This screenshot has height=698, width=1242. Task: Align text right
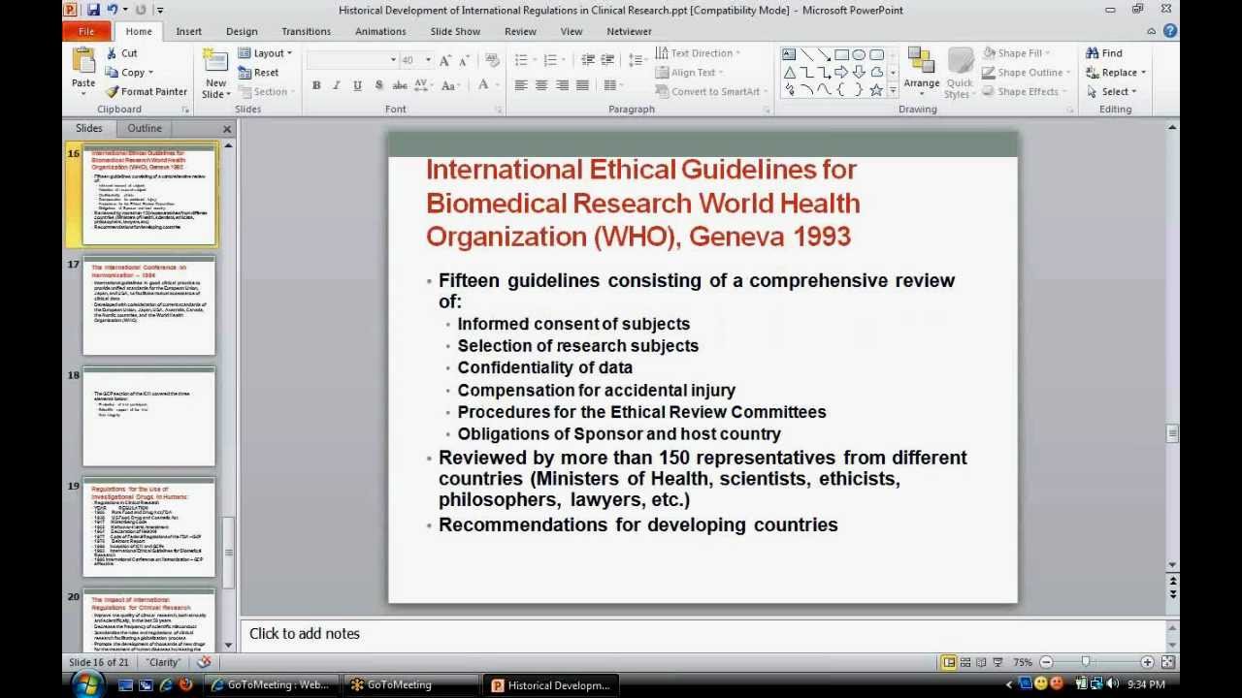coord(562,85)
